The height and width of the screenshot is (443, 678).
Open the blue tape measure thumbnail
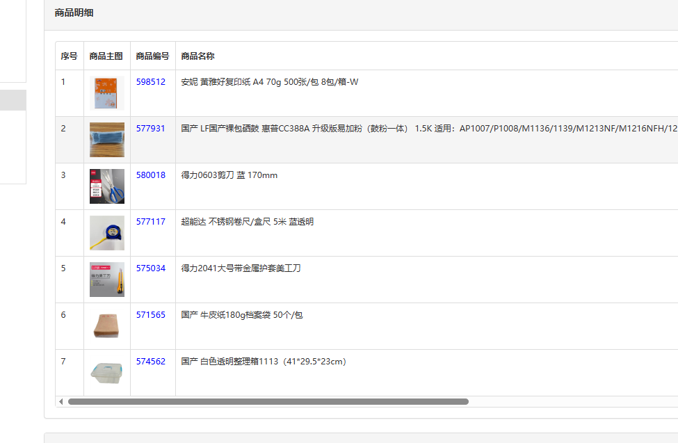pos(106,233)
